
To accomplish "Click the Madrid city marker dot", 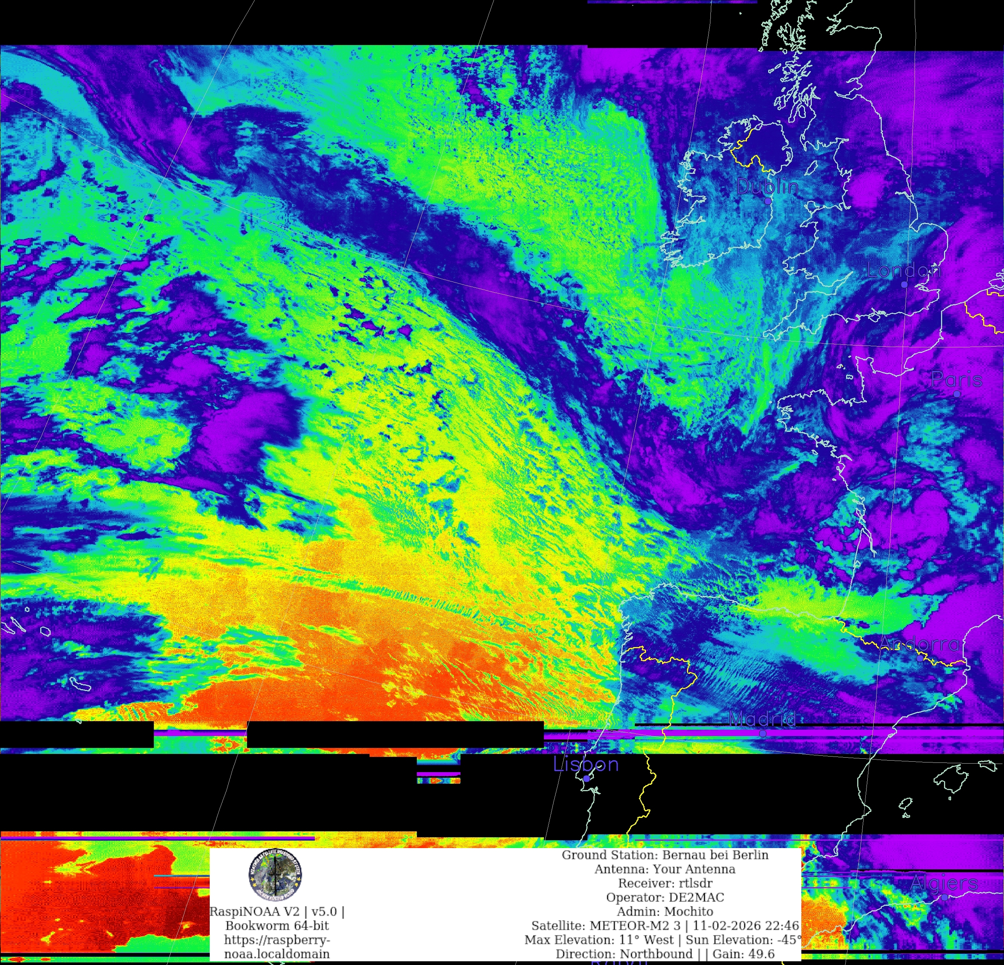I will pos(762,733).
